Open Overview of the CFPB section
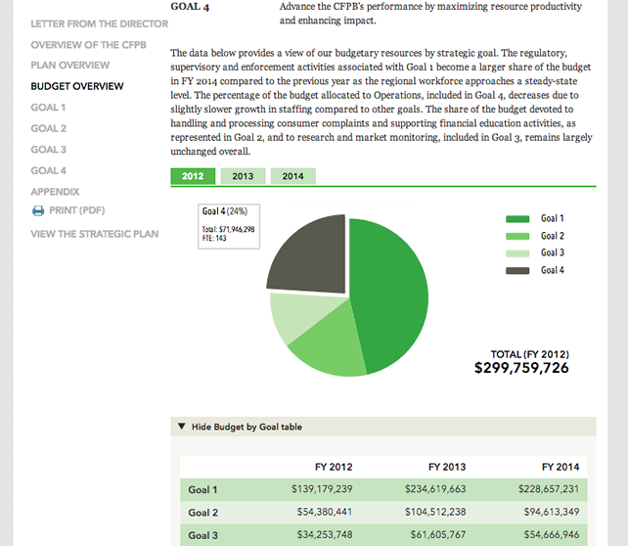 (88, 45)
